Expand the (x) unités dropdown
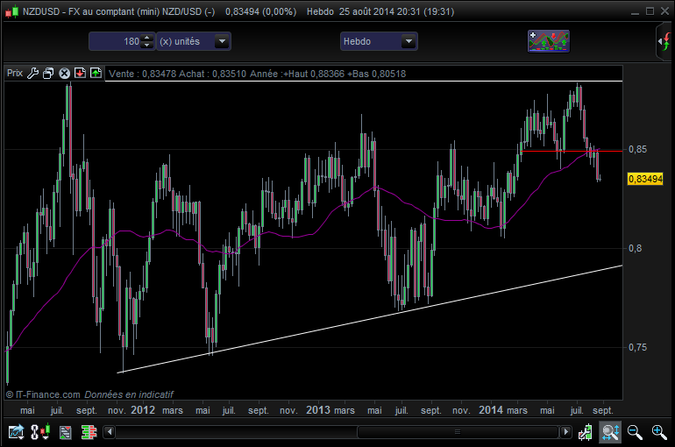675x447 pixels. (222, 41)
